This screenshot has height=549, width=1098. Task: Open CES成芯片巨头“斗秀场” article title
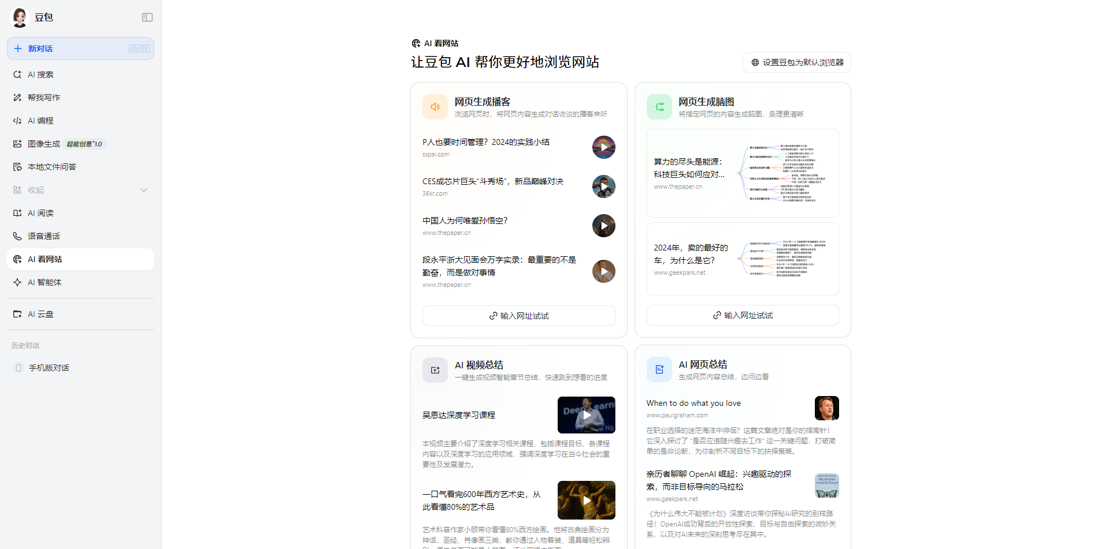(493, 181)
